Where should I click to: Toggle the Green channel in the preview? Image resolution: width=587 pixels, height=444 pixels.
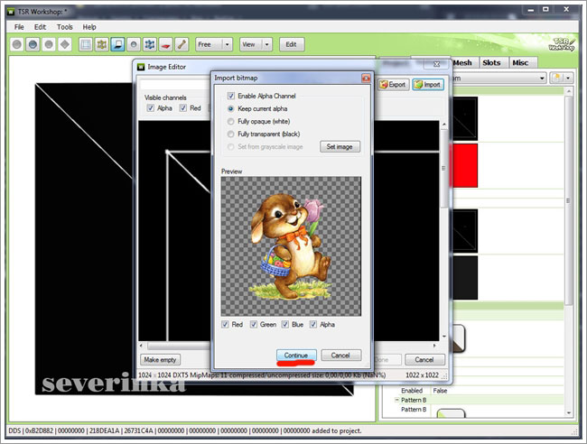(x=254, y=324)
